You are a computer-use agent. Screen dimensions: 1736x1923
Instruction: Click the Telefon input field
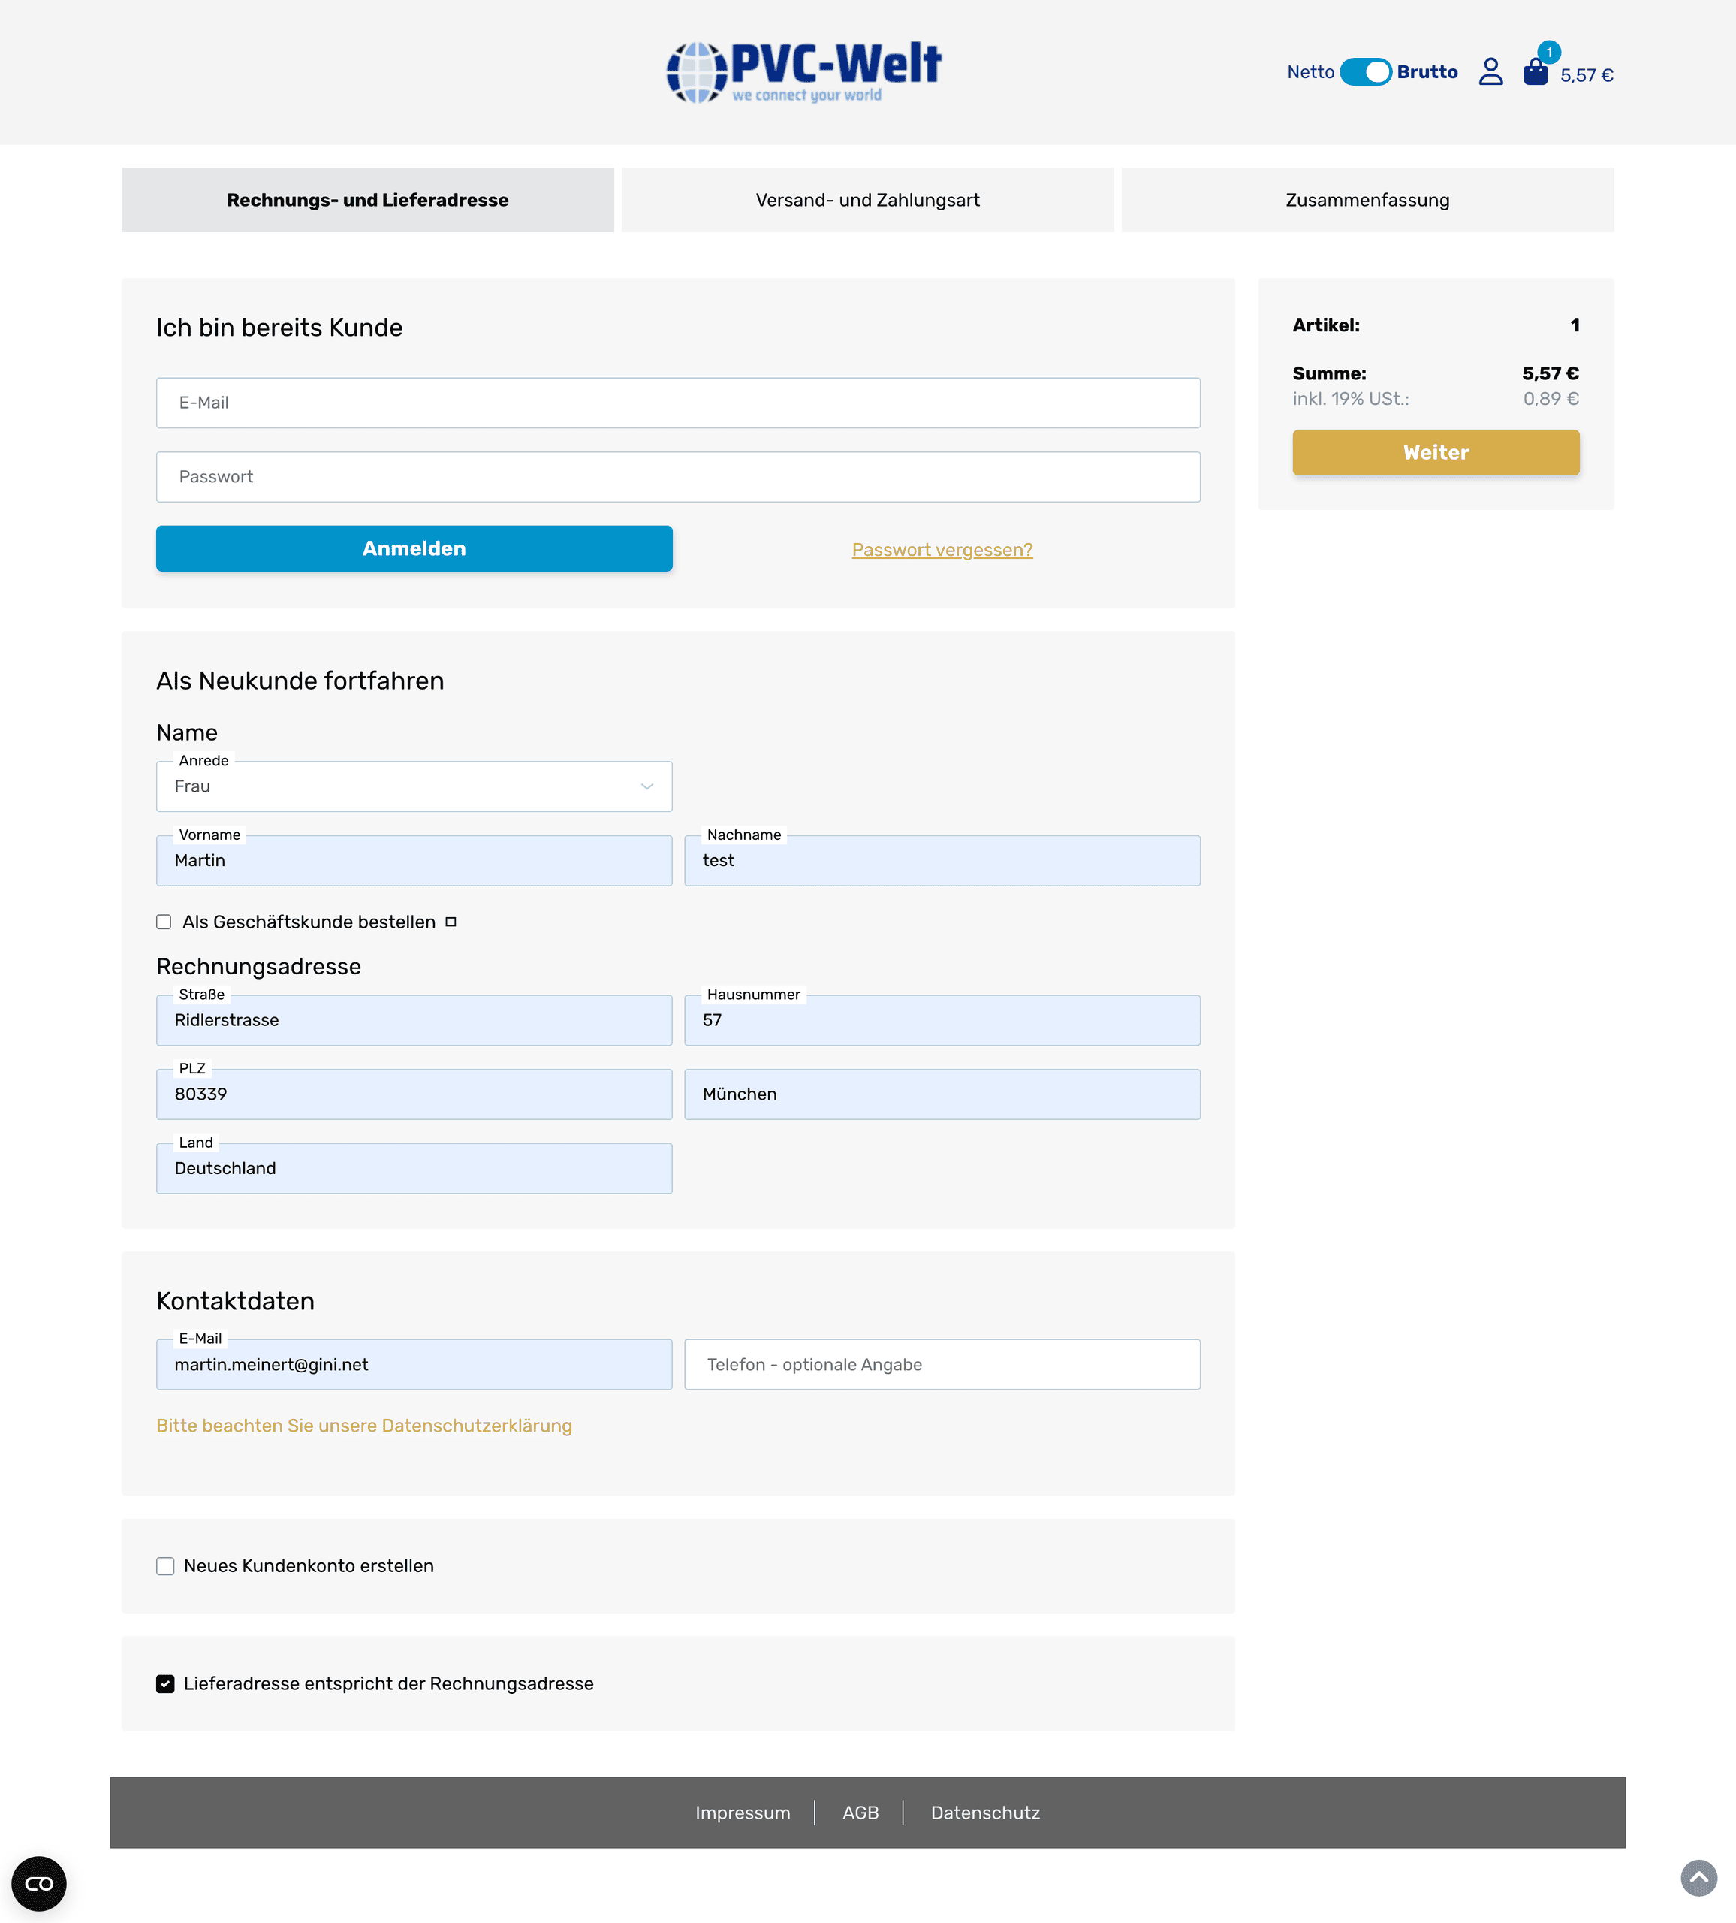(x=942, y=1364)
